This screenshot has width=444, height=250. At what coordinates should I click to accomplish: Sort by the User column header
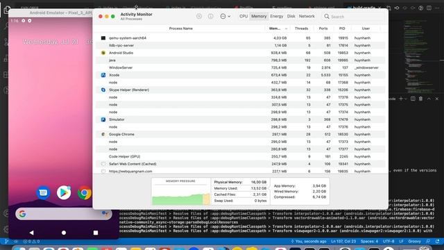coord(366,28)
